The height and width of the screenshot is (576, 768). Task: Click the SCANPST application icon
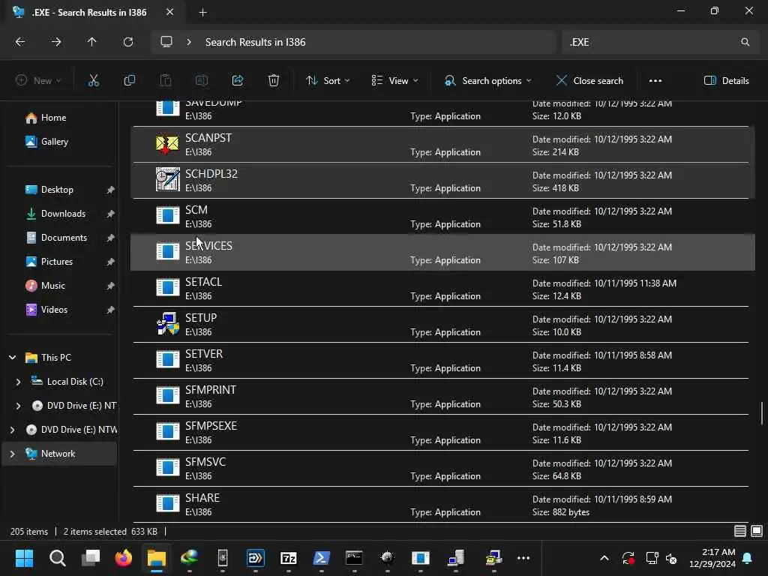click(x=167, y=145)
